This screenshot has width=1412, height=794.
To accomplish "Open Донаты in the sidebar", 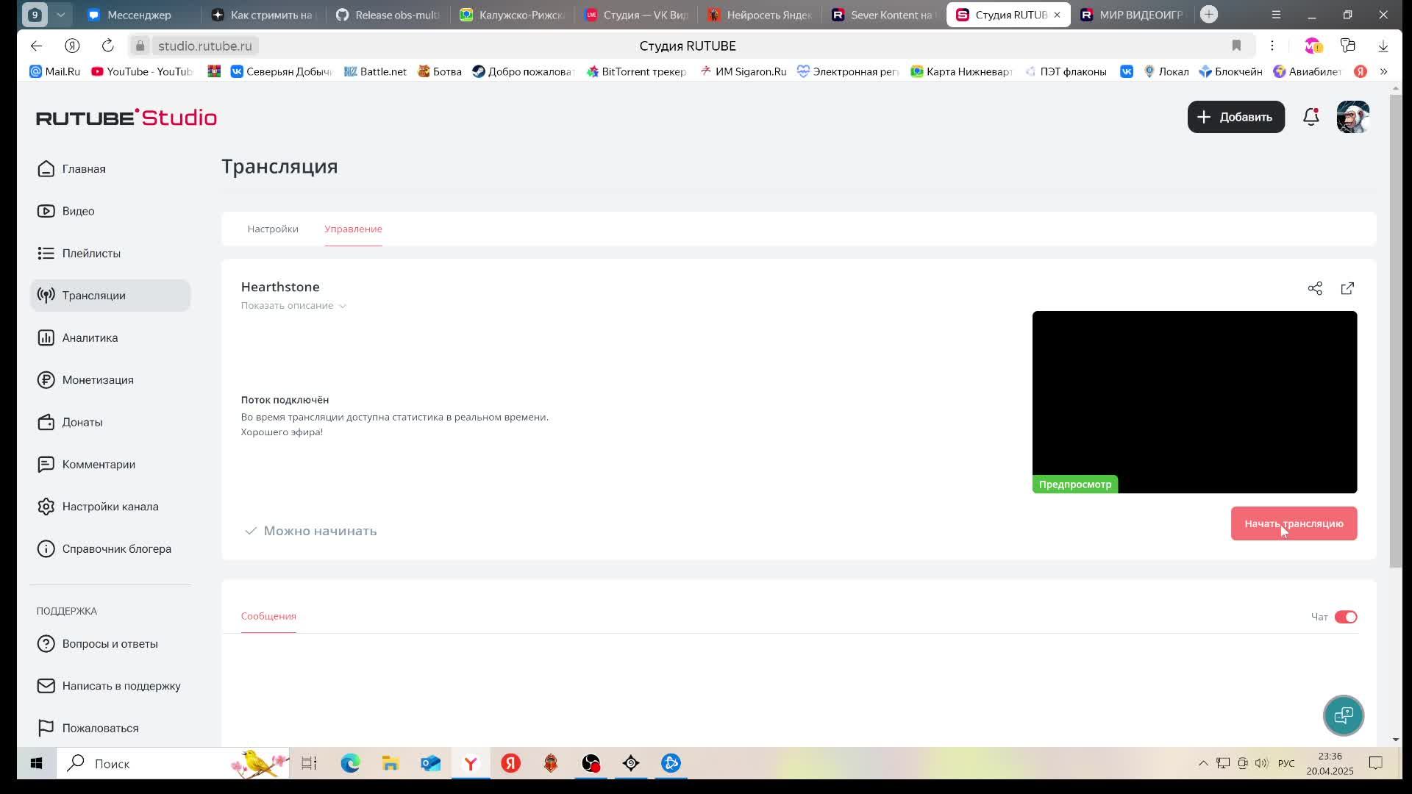I will click(x=82, y=422).
